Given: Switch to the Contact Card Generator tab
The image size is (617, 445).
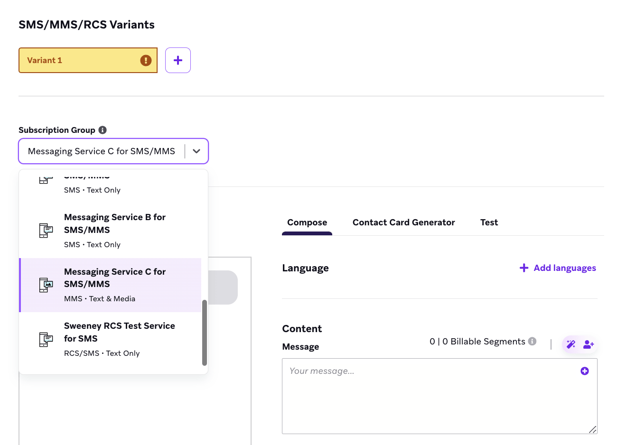Looking at the screenshot, I should pyautogui.click(x=403, y=222).
